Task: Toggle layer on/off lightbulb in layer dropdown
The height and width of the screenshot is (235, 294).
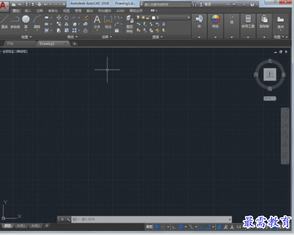Action: (138, 17)
